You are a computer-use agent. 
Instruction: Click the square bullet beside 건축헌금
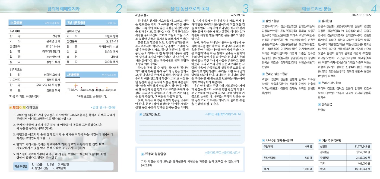point(319,104)
